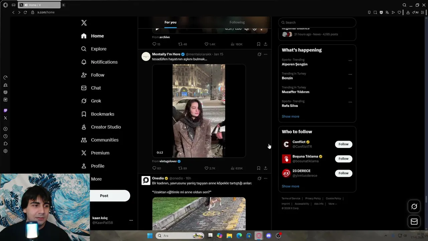Open Grok from the sidebar
The image size is (428, 241).
[x=91, y=101]
